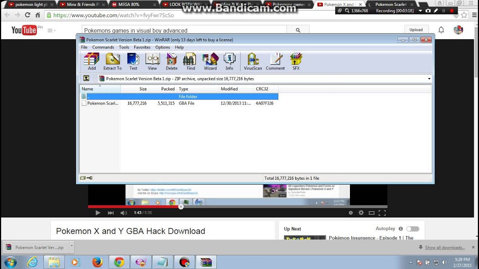Open the Commands menu
This screenshot has height=269, width=479.
click(103, 47)
